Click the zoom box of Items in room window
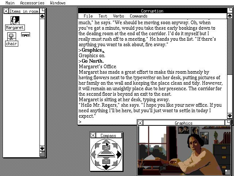Image resolution: width=234 pixels, height=176 pixels. (43, 11)
